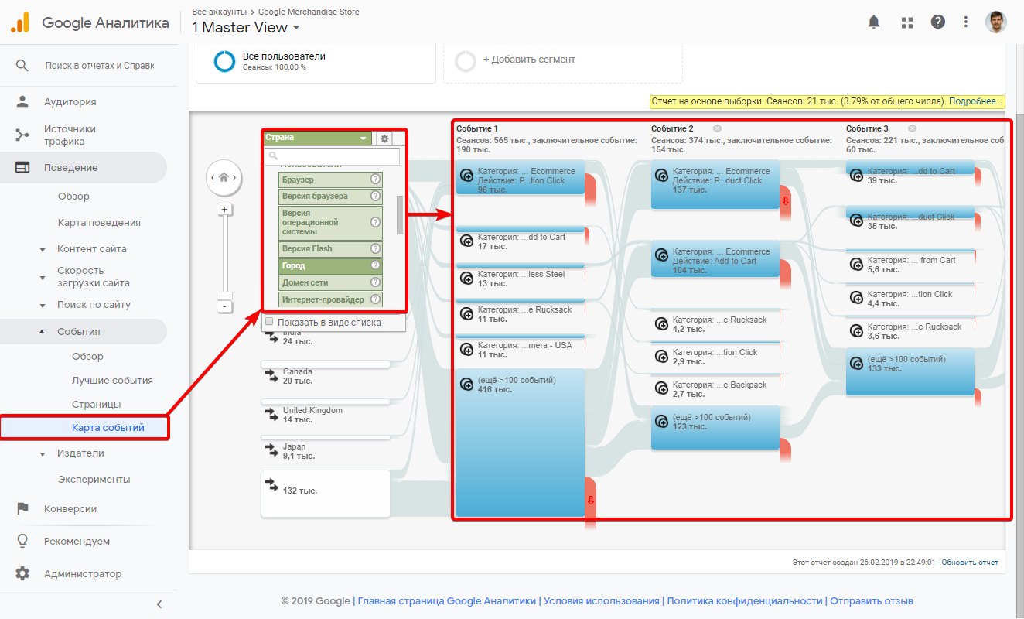The image size is (1024, 619).
Task: Click '+ Добавить сегмент' button
Action: (x=529, y=60)
